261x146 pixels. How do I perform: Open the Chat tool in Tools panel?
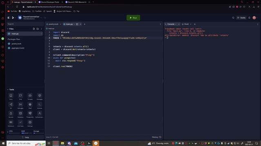tap(20, 96)
